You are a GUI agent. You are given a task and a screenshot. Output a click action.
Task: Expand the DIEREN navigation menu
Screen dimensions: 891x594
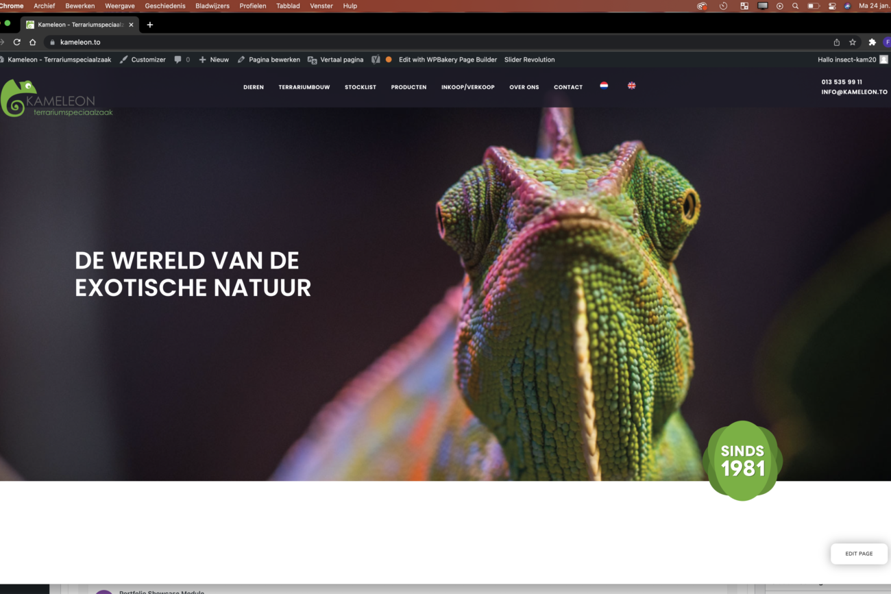pos(254,87)
